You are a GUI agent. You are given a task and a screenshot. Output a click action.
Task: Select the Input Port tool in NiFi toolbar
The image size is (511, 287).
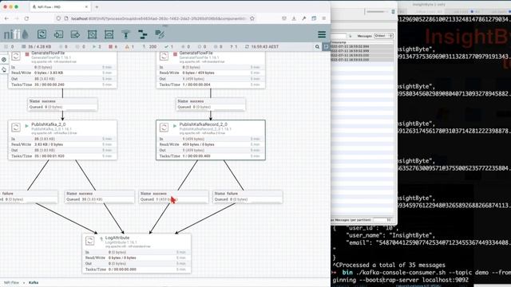click(x=58, y=34)
